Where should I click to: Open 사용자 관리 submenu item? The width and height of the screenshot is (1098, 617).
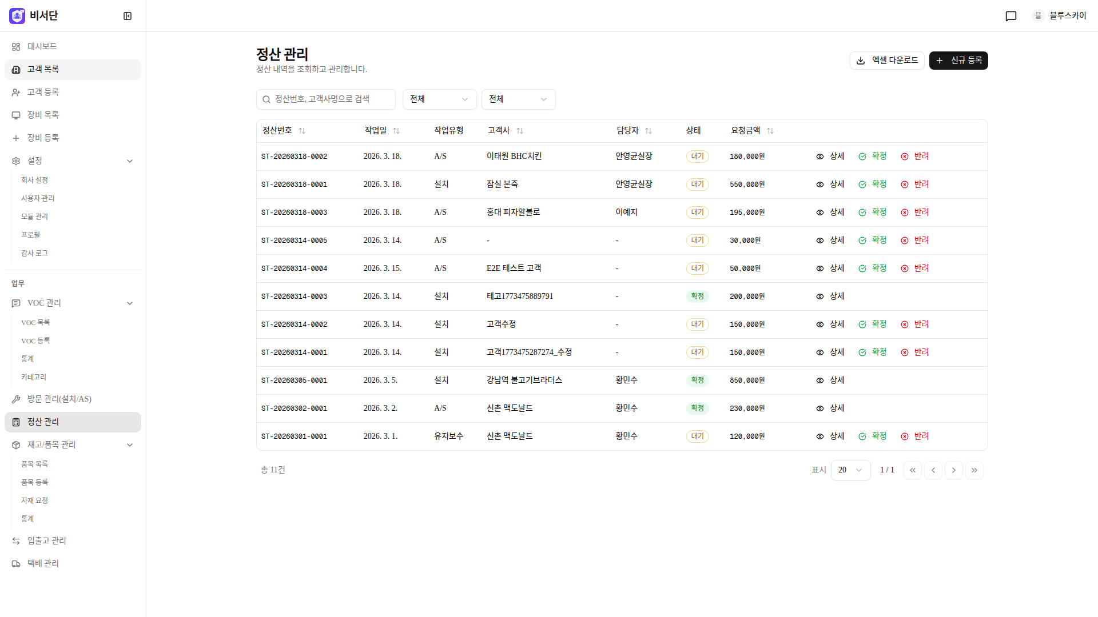[x=38, y=198]
